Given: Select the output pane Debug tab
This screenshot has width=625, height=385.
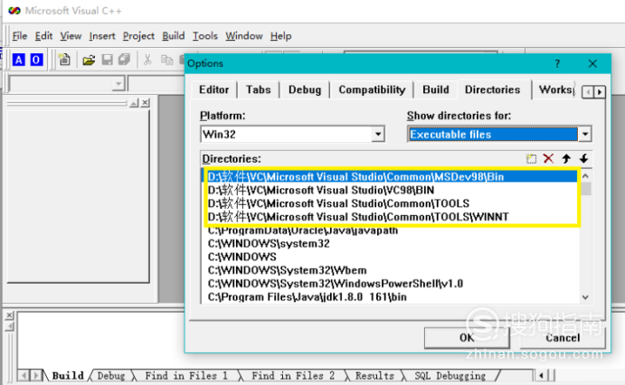Looking at the screenshot, I should point(111,375).
